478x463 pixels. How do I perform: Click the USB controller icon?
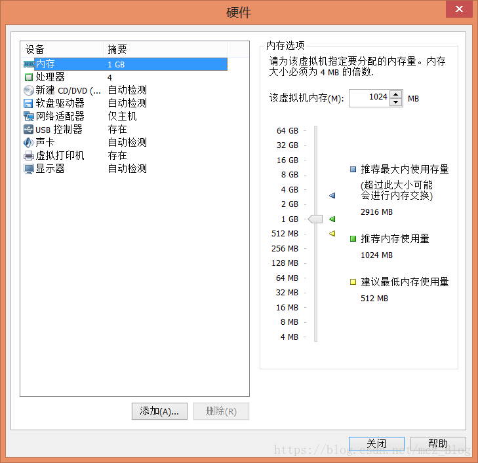click(x=28, y=130)
